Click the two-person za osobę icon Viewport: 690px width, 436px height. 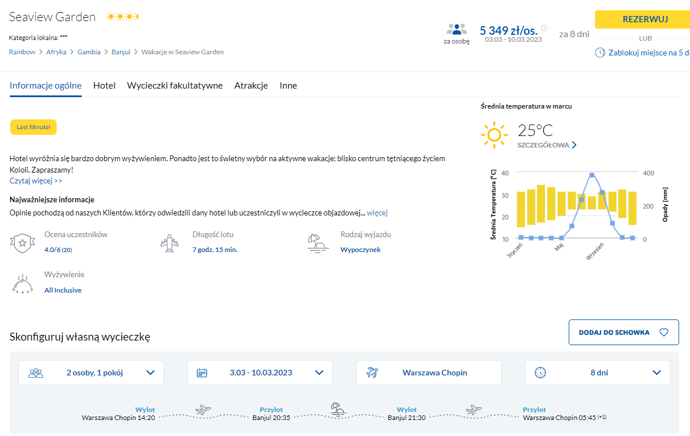coord(457,30)
